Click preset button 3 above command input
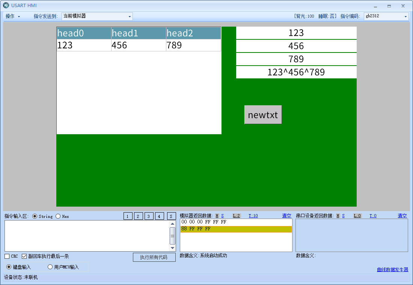The image size is (413, 285). click(149, 216)
